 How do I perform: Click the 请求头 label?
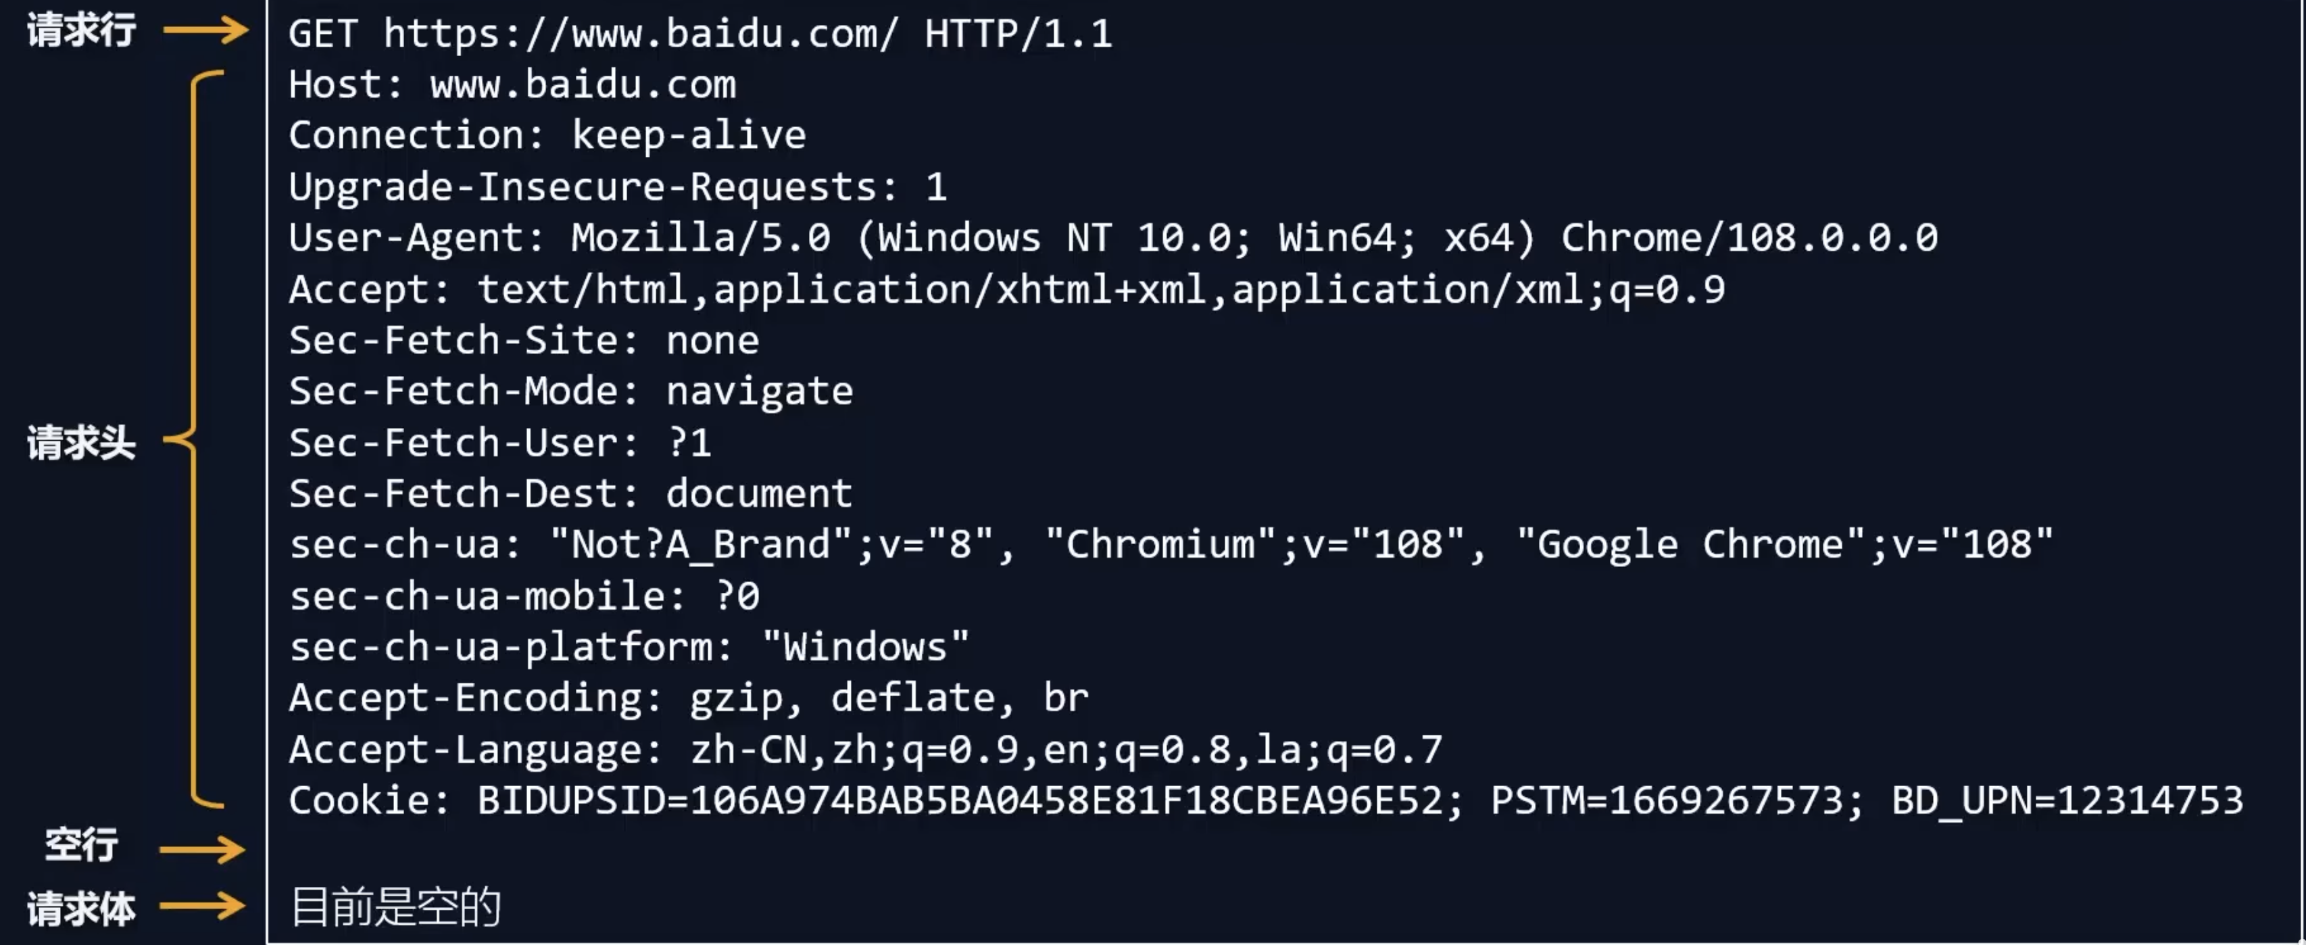(x=82, y=443)
